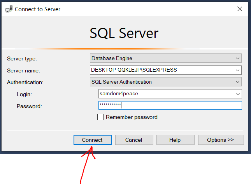Click the Remember password label text
The width and height of the screenshot is (251, 184).
(x=132, y=117)
